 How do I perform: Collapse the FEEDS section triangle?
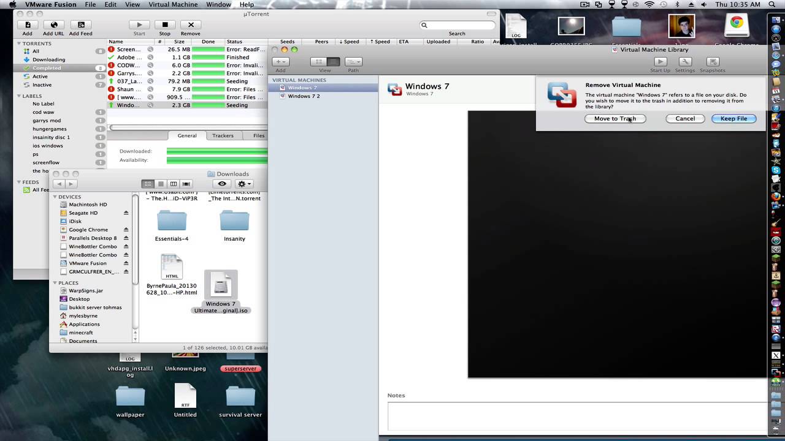coord(19,183)
